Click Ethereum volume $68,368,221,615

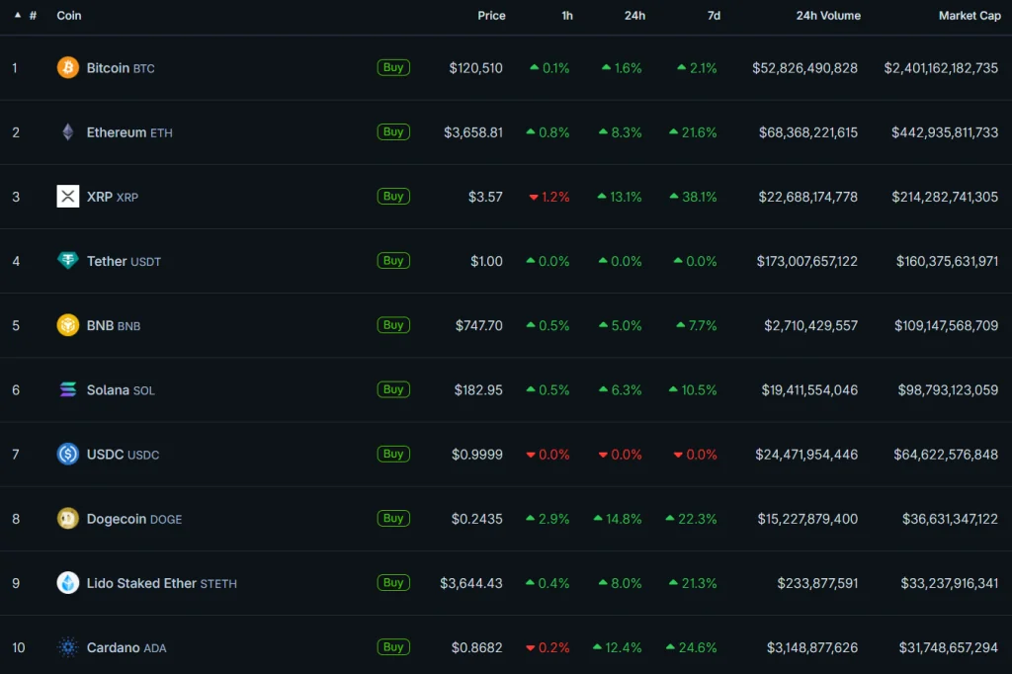point(808,132)
